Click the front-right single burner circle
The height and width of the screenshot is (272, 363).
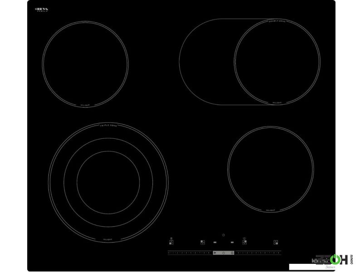coord(270,169)
